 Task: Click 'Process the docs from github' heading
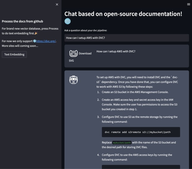(x=23, y=21)
